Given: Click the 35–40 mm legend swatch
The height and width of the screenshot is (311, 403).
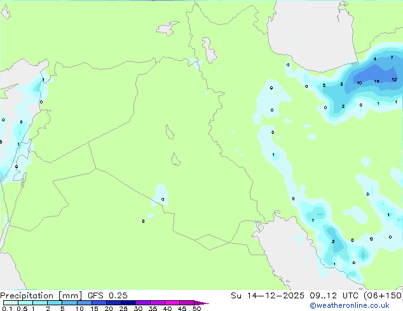Looking at the screenshot, I should [x=157, y=303].
